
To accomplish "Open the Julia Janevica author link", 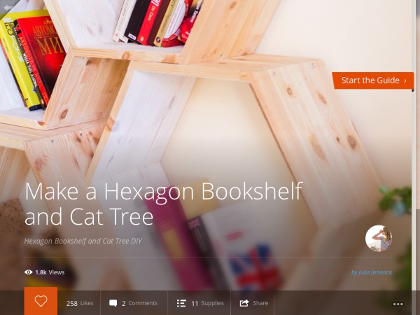I will 372,272.
